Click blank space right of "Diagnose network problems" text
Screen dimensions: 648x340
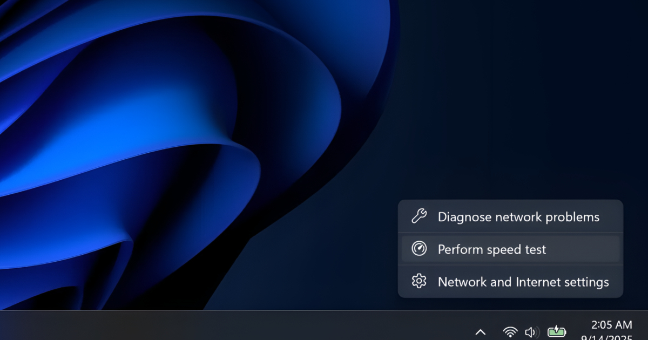[611, 217]
